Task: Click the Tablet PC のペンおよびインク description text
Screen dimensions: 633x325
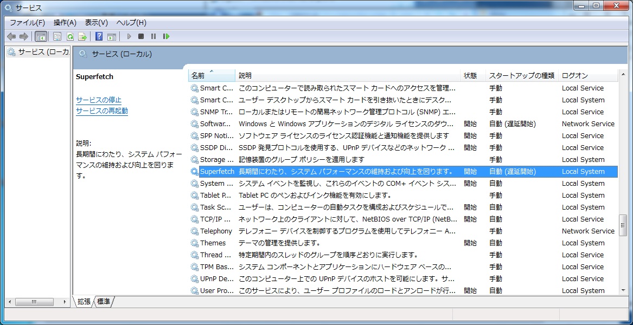Action: click(x=316, y=195)
